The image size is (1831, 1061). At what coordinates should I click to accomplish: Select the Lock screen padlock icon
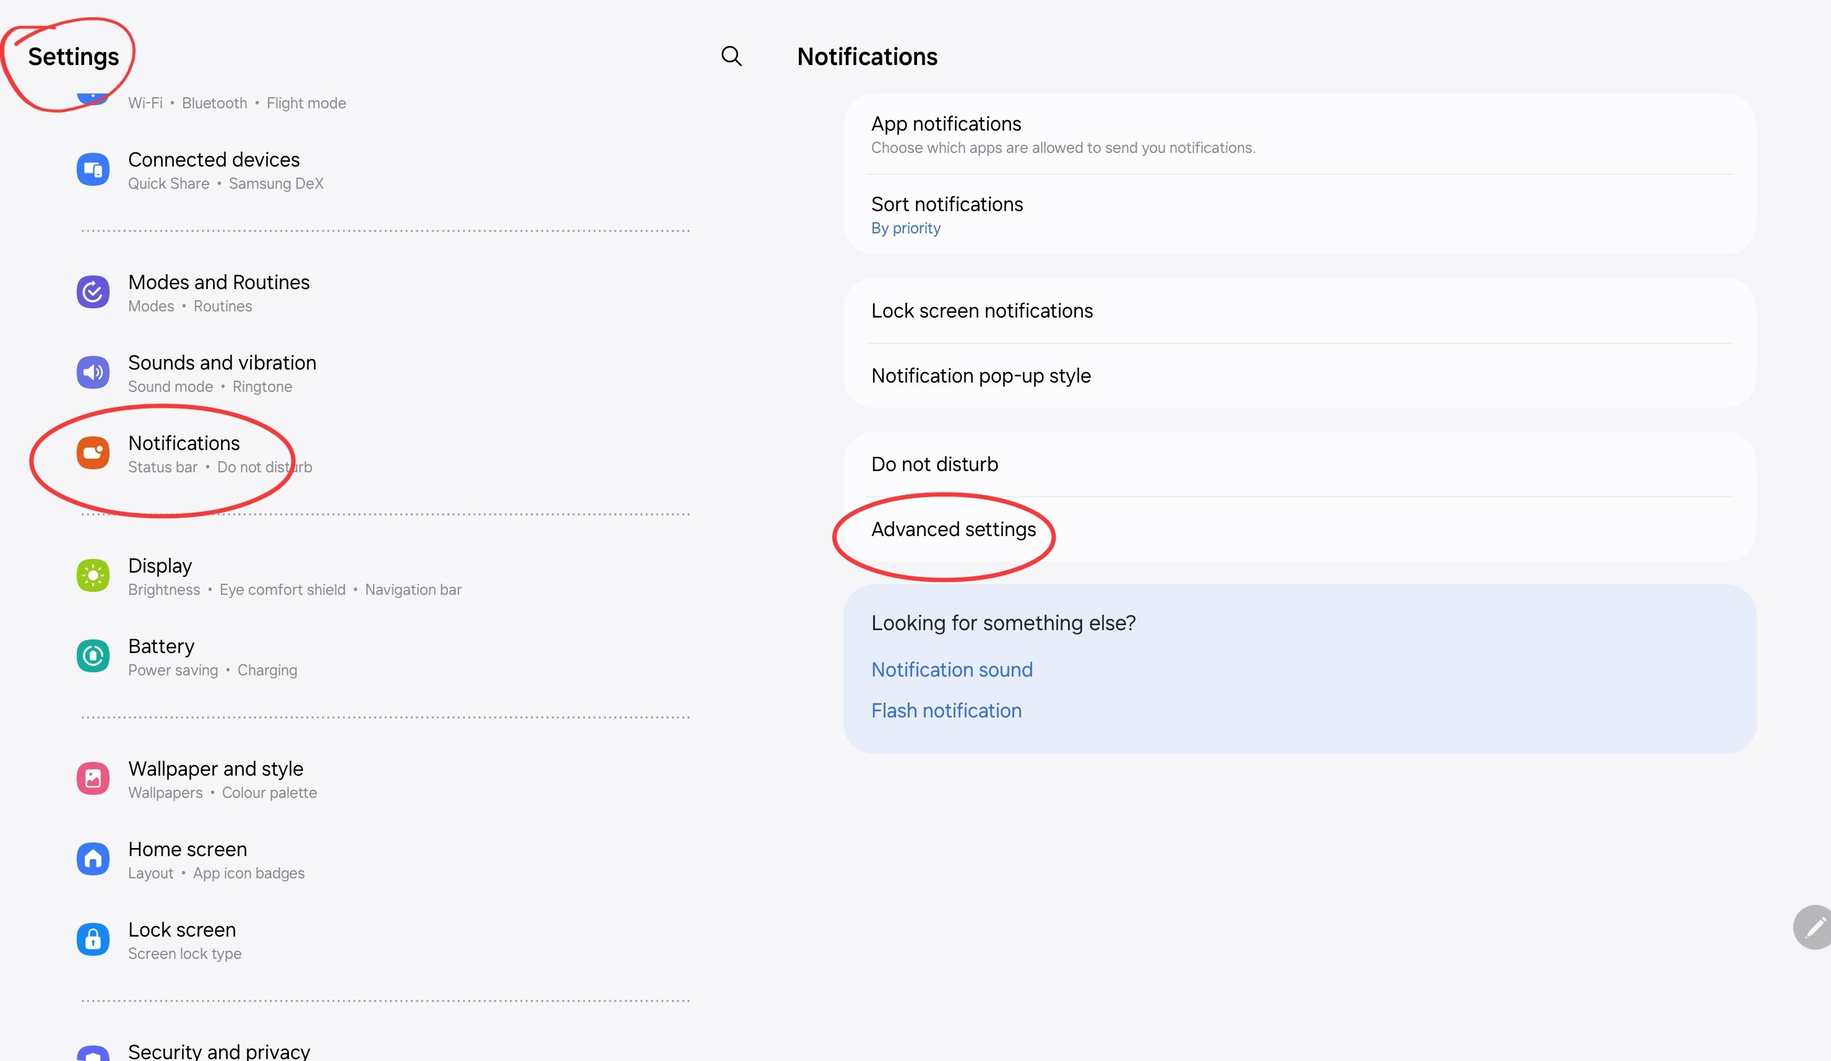tap(93, 939)
